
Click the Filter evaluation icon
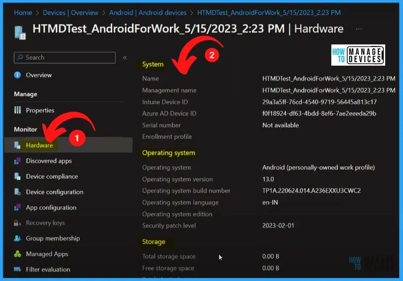click(x=17, y=270)
